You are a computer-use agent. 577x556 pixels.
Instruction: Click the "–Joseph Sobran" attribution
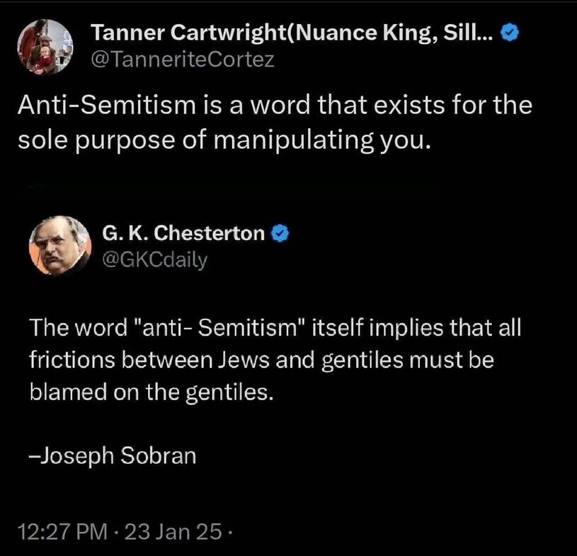click(113, 455)
